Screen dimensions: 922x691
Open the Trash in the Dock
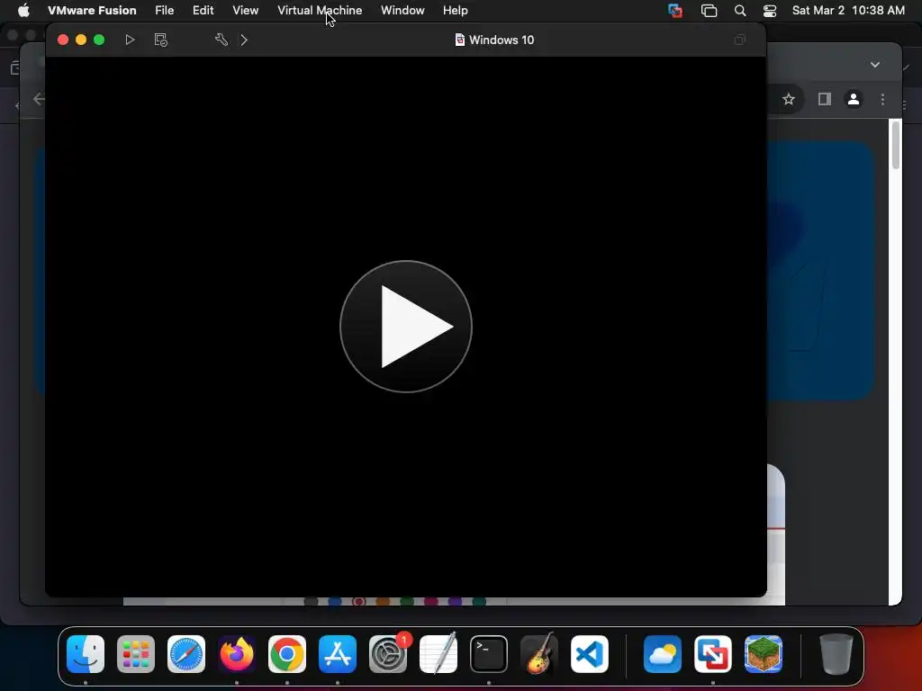click(836, 654)
